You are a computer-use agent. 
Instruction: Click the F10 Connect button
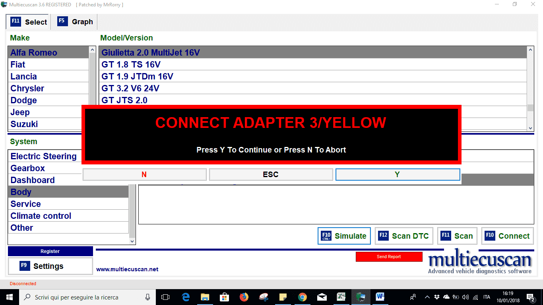click(508, 236)
